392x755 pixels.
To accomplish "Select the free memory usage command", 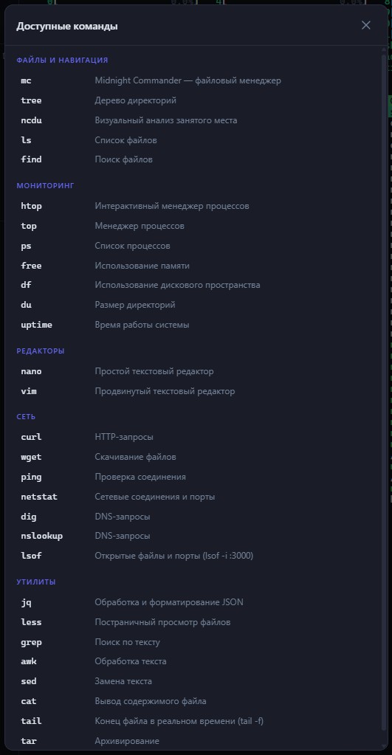I will point(193,266).
